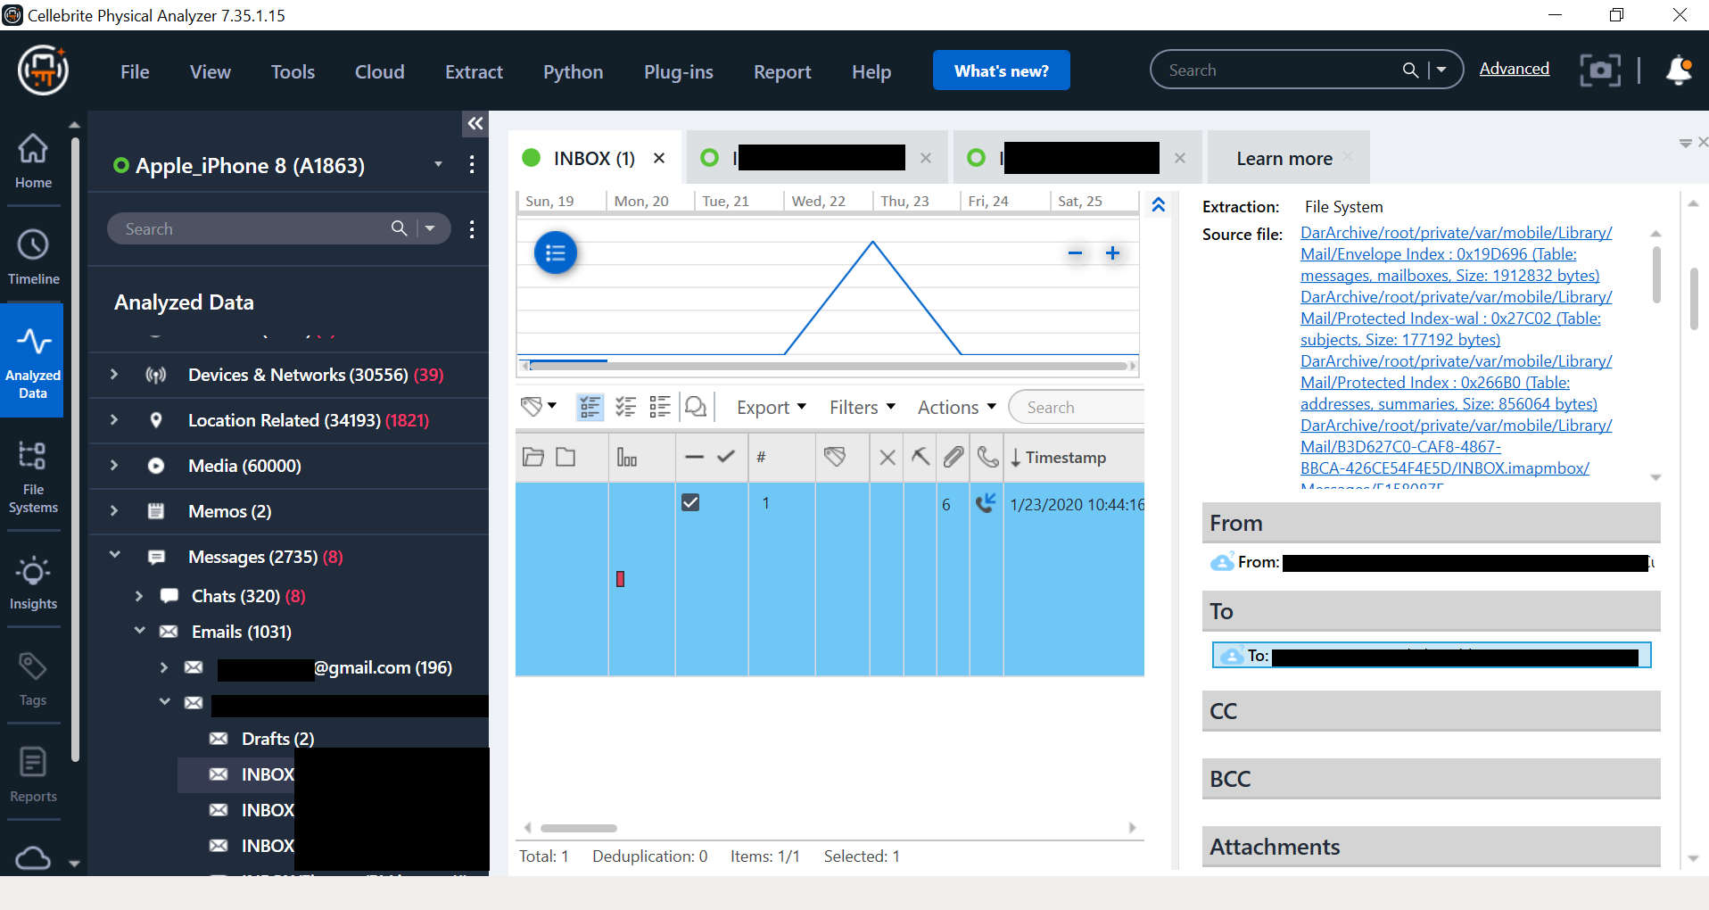
Task: Expand the Chats (320) node
Action: point(139,595)
